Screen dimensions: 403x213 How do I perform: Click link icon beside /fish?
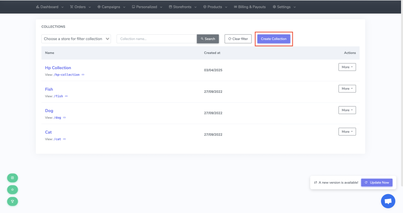(x=66, y=96)
